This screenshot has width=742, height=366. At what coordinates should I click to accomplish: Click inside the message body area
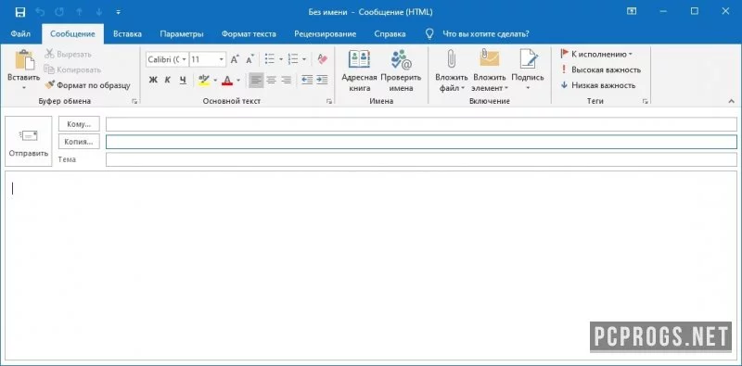click(371, 265)
